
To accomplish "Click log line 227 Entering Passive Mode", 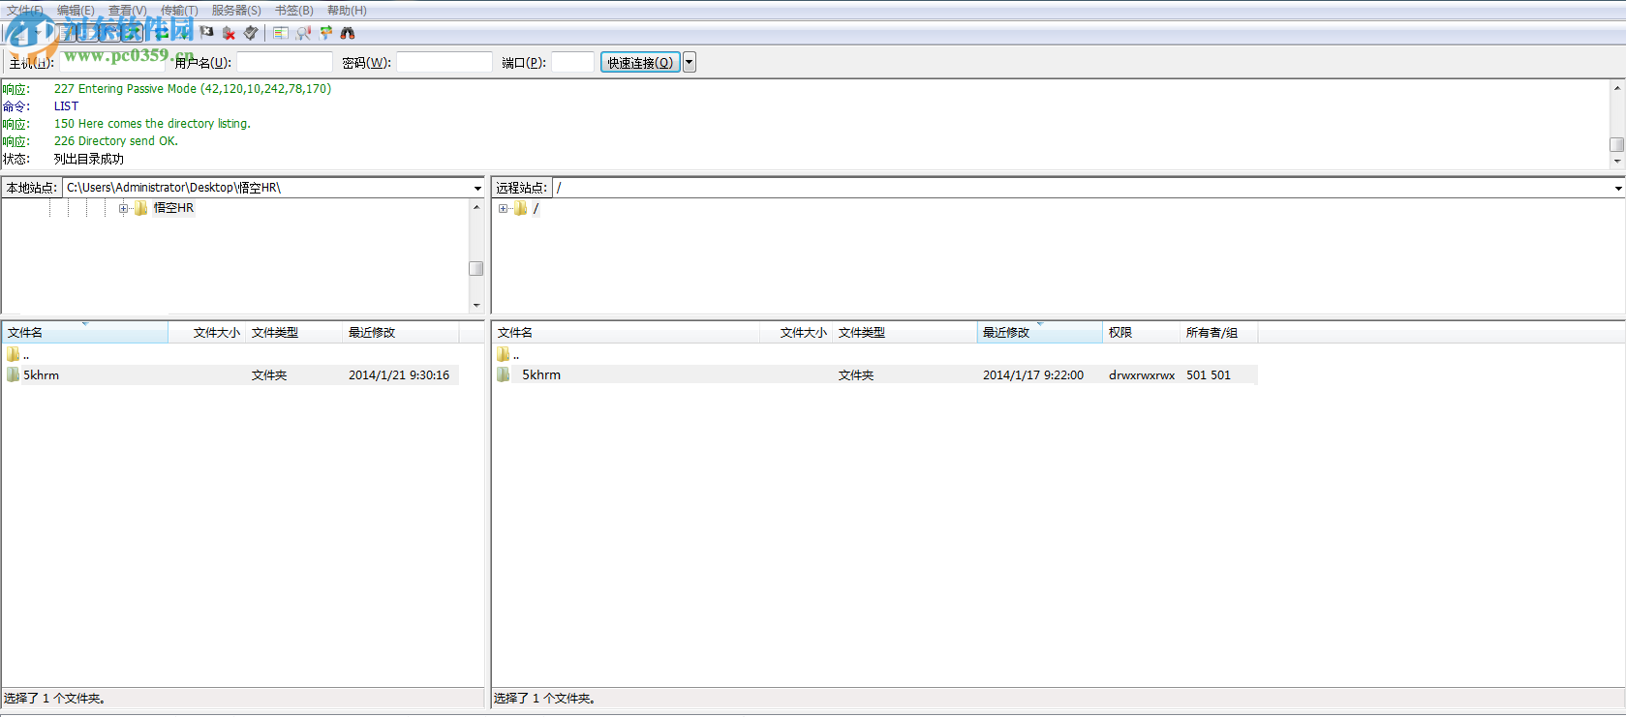I will tap(193, 89).
